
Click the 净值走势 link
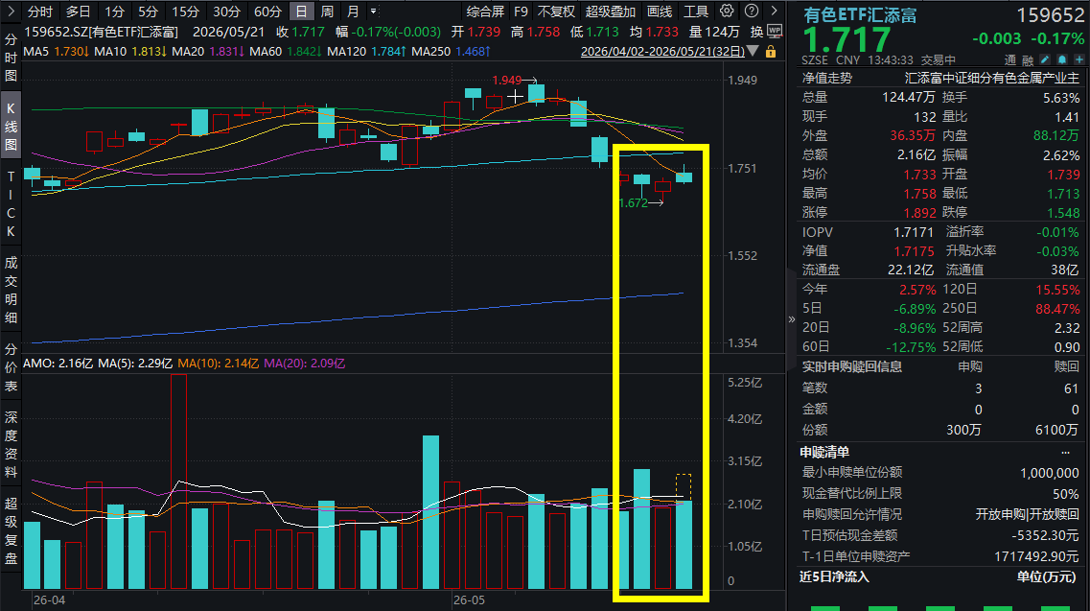(x=827, y=79)
